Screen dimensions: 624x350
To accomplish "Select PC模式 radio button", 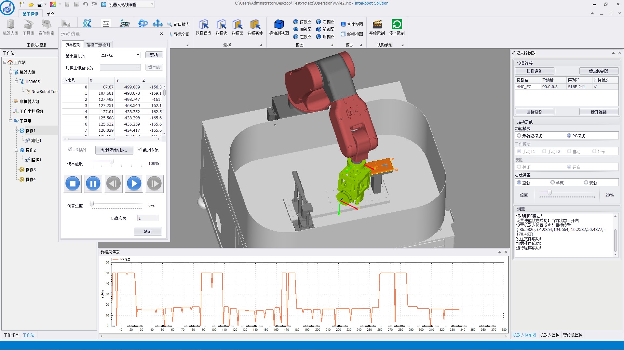I will tap(569, 136).
